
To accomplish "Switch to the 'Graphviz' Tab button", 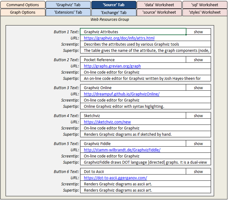I will coord(68,5).
